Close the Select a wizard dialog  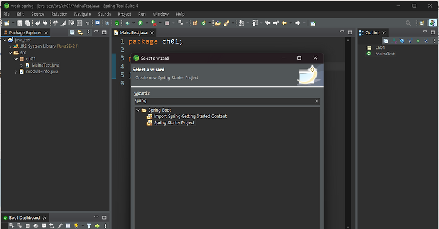point(315,58)
